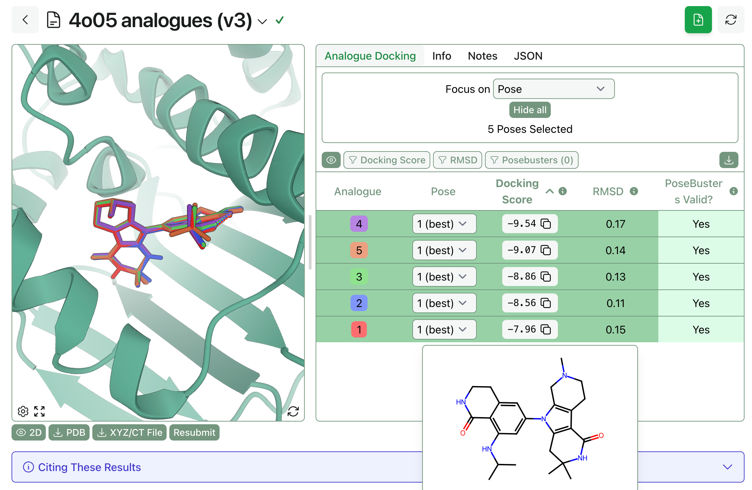Toggle the Posebusters (0) filter
This screenshot has width=752, height=490.
click(x=531, y=160)
